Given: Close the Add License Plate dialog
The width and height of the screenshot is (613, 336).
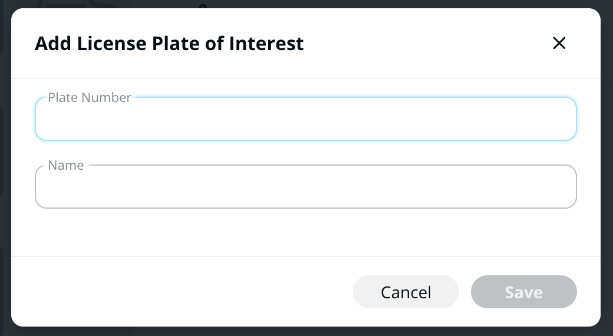Looking at the screenshot, I should [x=559, y=43].
